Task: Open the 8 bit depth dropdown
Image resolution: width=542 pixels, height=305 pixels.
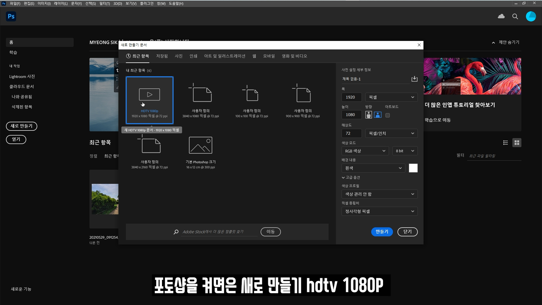Action: [405, 151]
